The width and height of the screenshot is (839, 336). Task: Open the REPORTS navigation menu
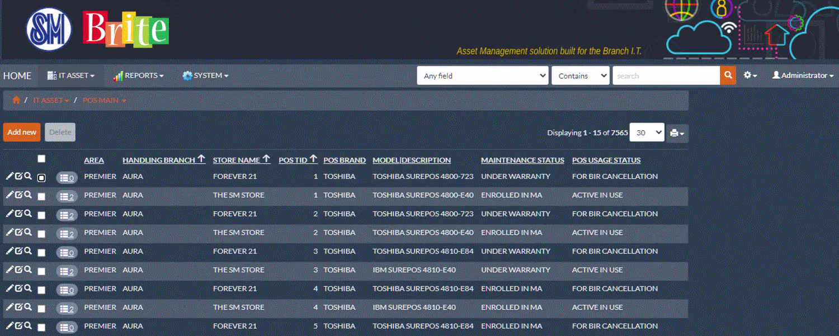(x=138, y=75)
